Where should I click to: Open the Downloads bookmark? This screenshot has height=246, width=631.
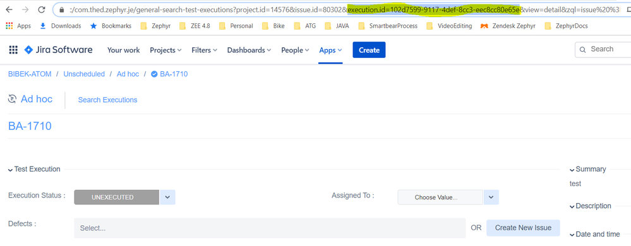[61, 26]
